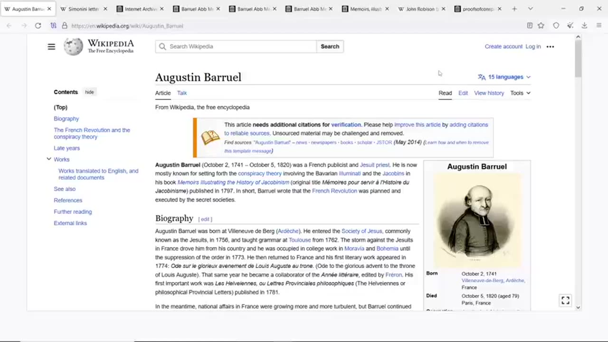
Task: Close the Memoirs, illustr tab
Action: coord(387,9)
